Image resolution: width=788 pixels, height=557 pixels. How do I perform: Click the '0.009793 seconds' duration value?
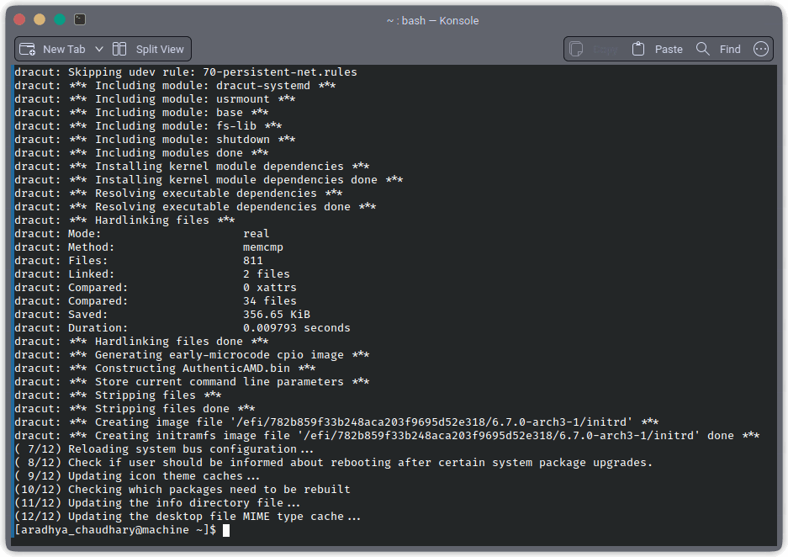click(297, 328)
